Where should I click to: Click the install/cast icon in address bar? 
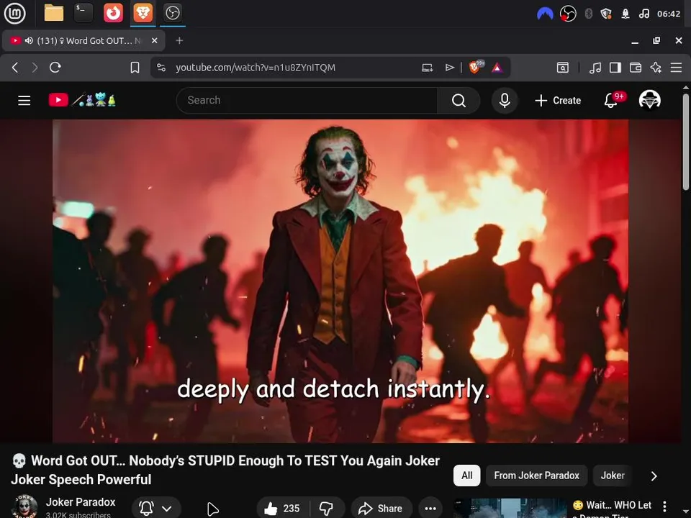click(x=427, y=68)
